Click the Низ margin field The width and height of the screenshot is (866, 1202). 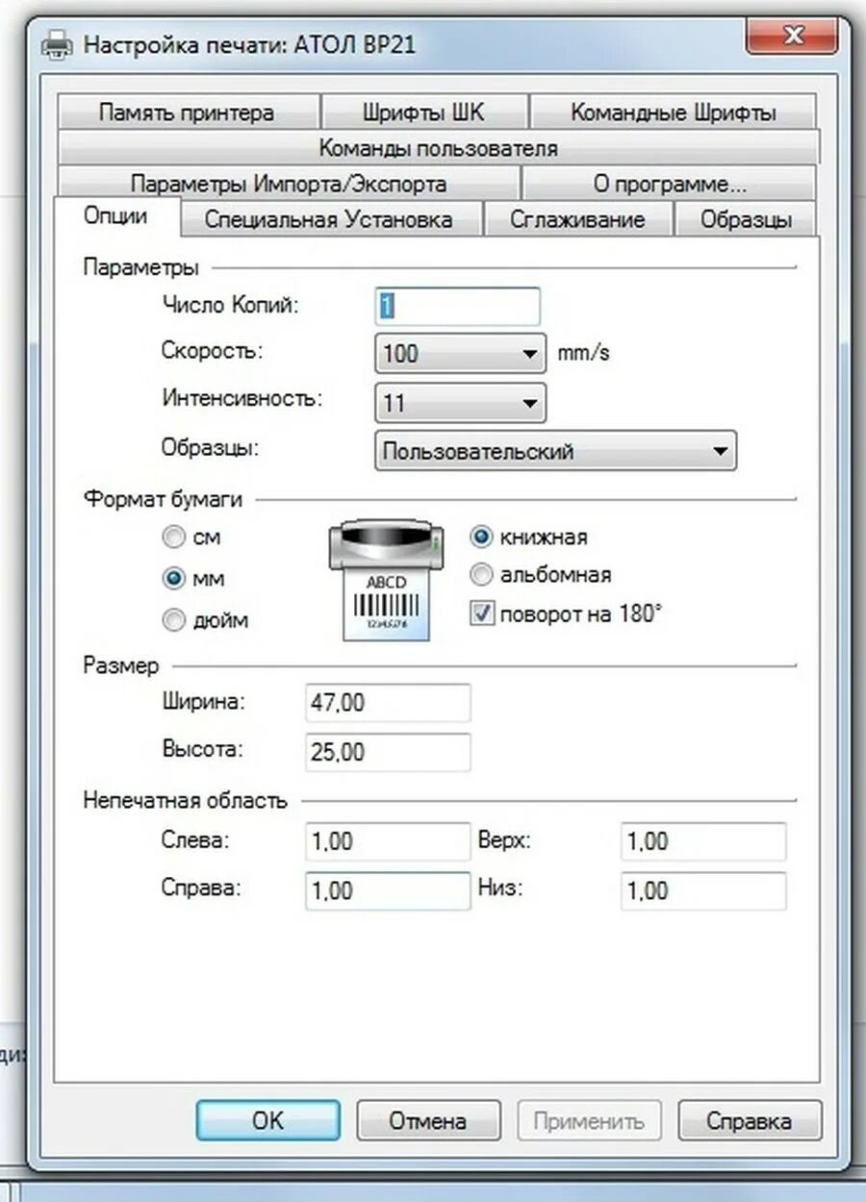click(703, 890)
